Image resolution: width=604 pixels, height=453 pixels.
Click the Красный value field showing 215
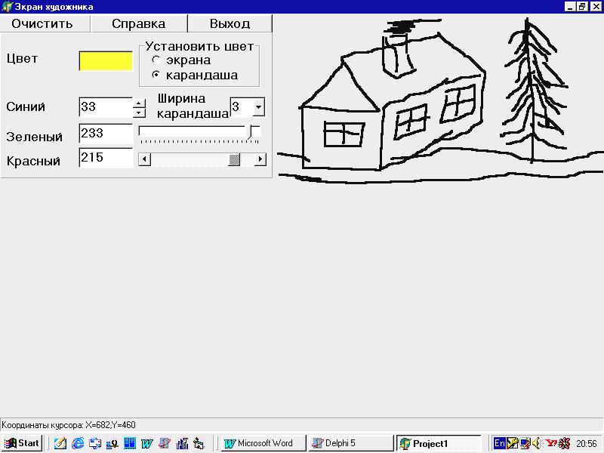(106, 158)
